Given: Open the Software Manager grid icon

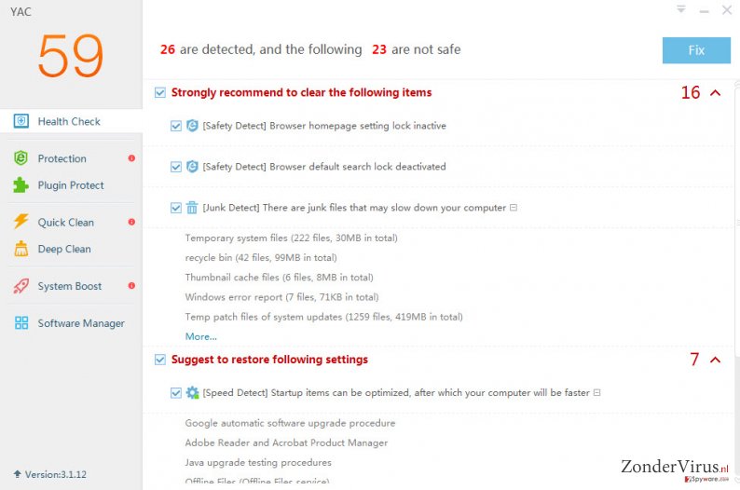Looking at the screenshot, I should (21, 322).
